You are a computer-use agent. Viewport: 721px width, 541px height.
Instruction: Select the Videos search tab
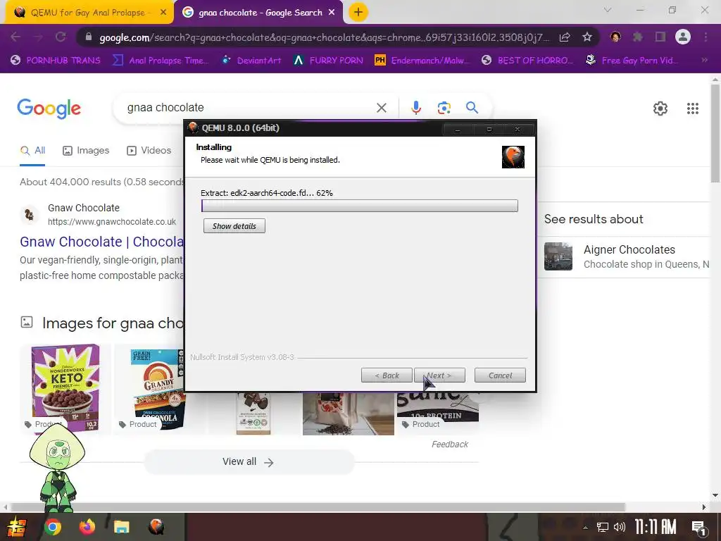click(x=149, y=151)
